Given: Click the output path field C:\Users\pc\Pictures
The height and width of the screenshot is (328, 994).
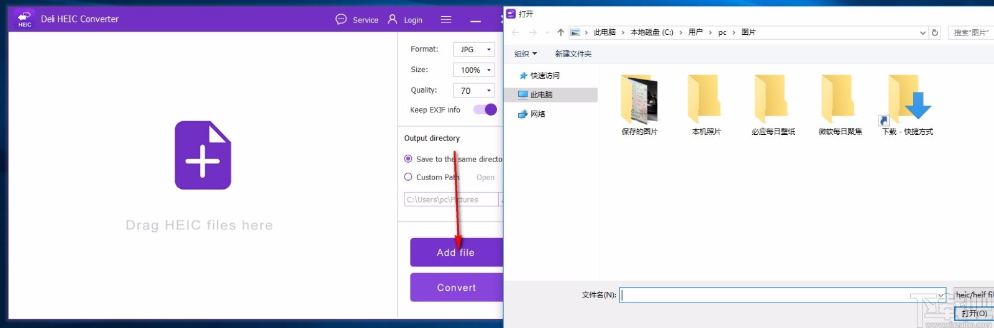Looking at the screenshot, I should click(x=451, y=199).
